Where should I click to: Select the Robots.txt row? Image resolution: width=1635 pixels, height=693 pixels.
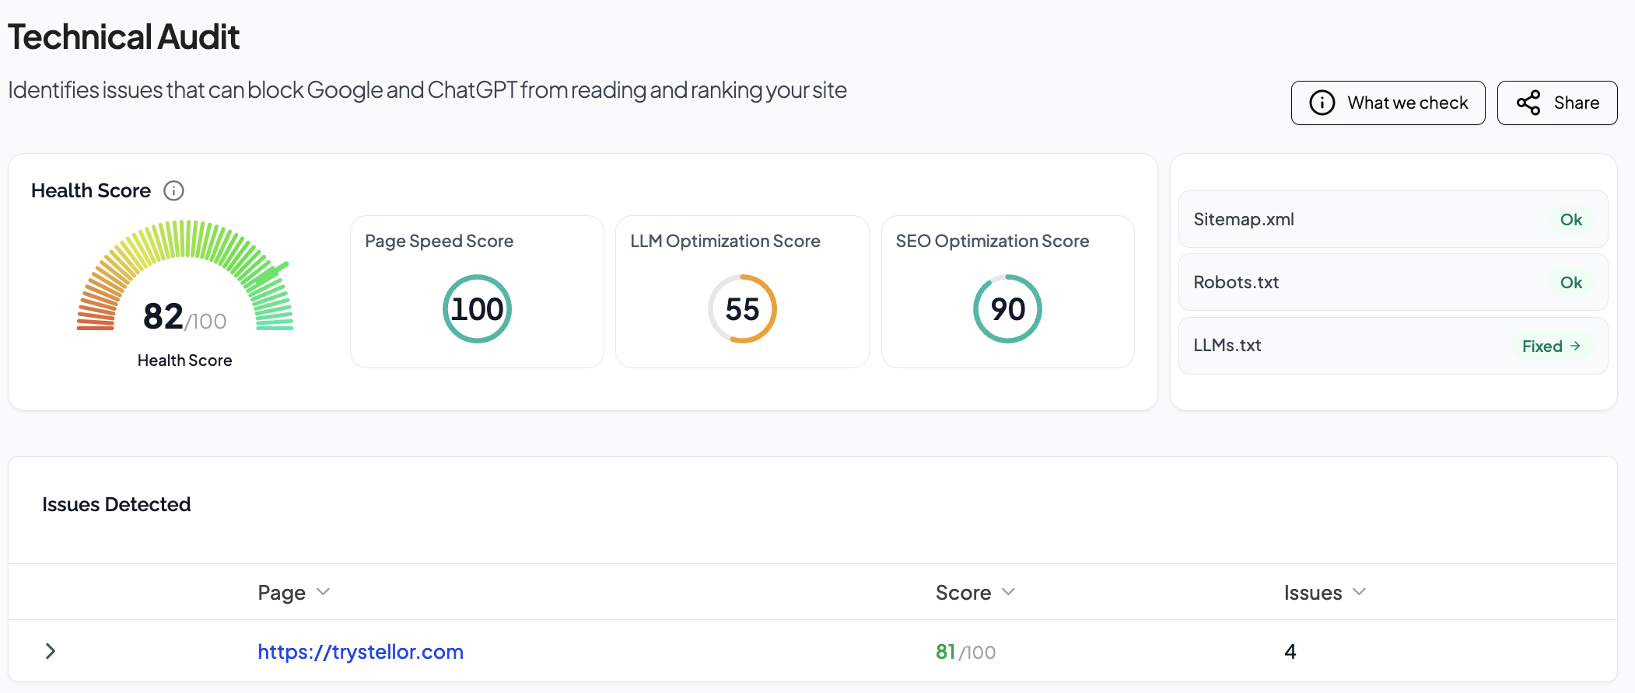tap(1393, 282)
